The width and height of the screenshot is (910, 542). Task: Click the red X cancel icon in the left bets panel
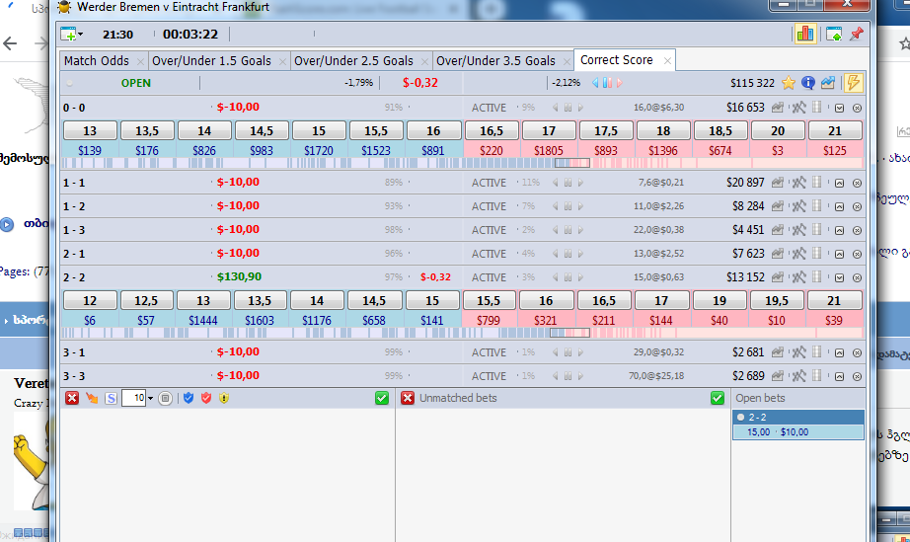point(72,398)
